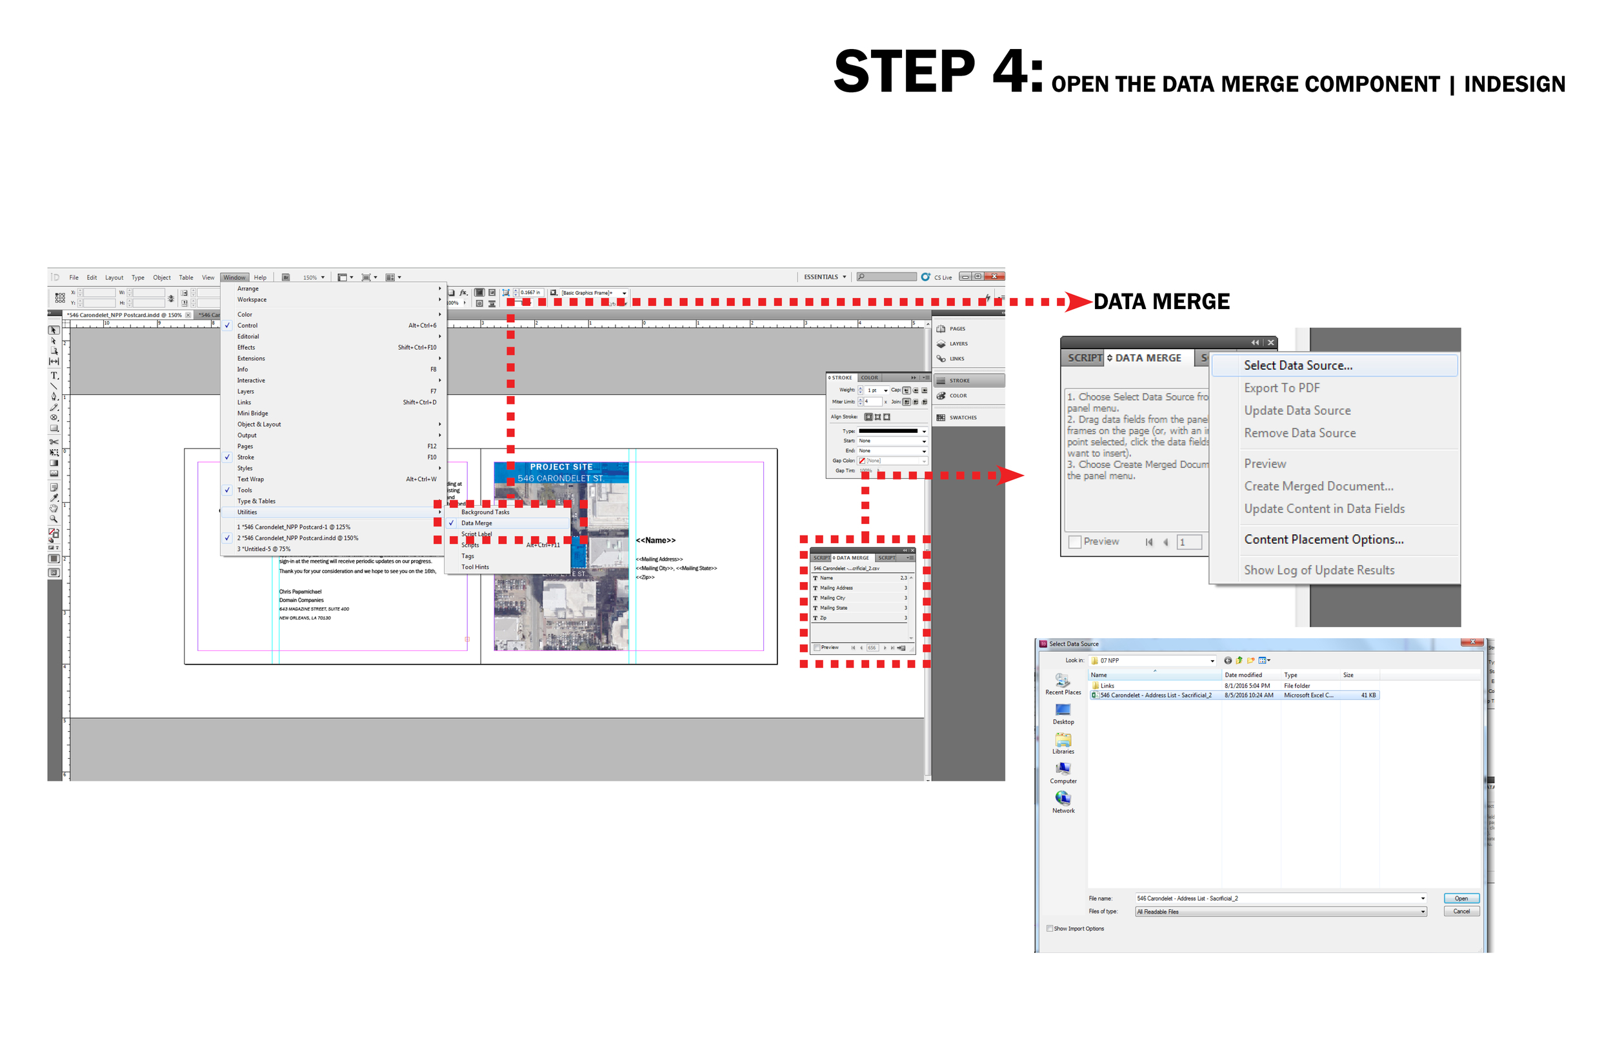Choose Content Placement Options...

pyautogui.click(x=1323, y=539)
